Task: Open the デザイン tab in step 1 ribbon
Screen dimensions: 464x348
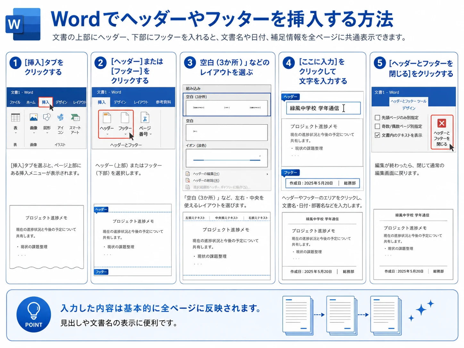Action: coord(61,102)
